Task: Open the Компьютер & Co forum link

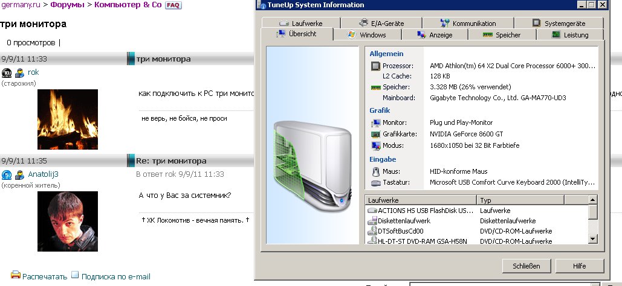Action: [128, 5]
